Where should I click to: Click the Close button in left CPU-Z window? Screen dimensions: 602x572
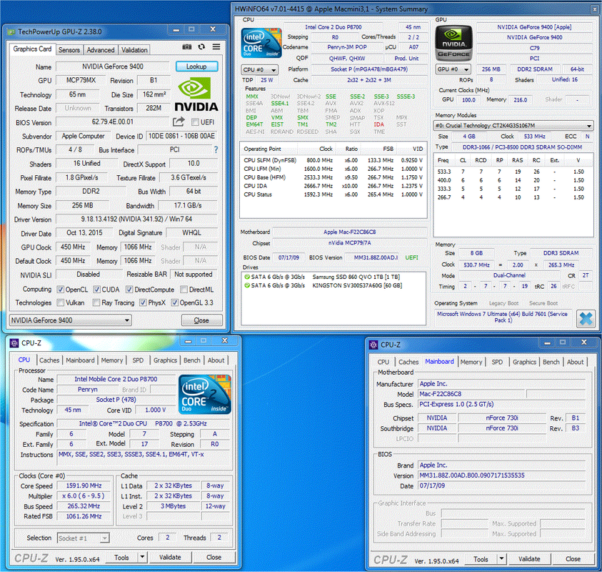pos(214,557)
